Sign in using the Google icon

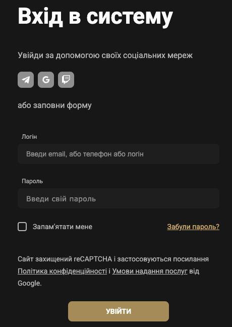click(x=46, y=80)
